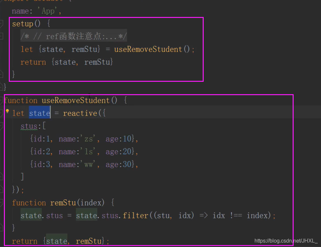Collapse the setup() method fold marker
321x247 pixels.
(1, 23)
